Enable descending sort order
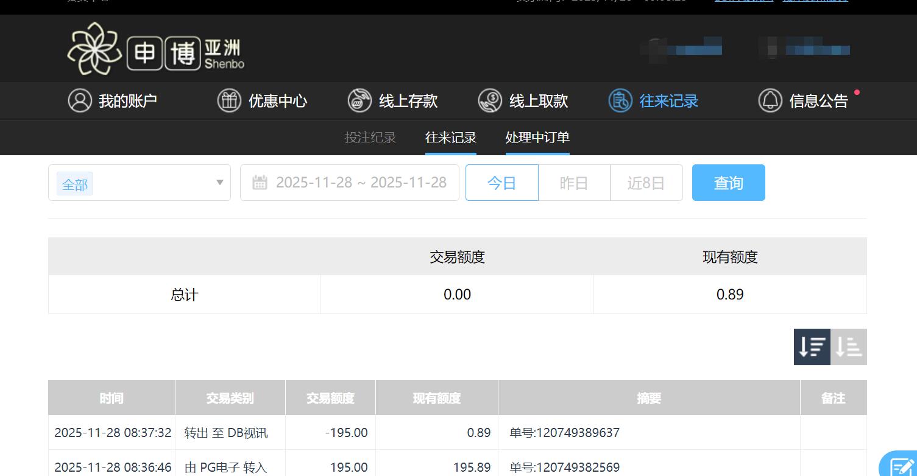917x476 pixels. [x=812, y=346]
